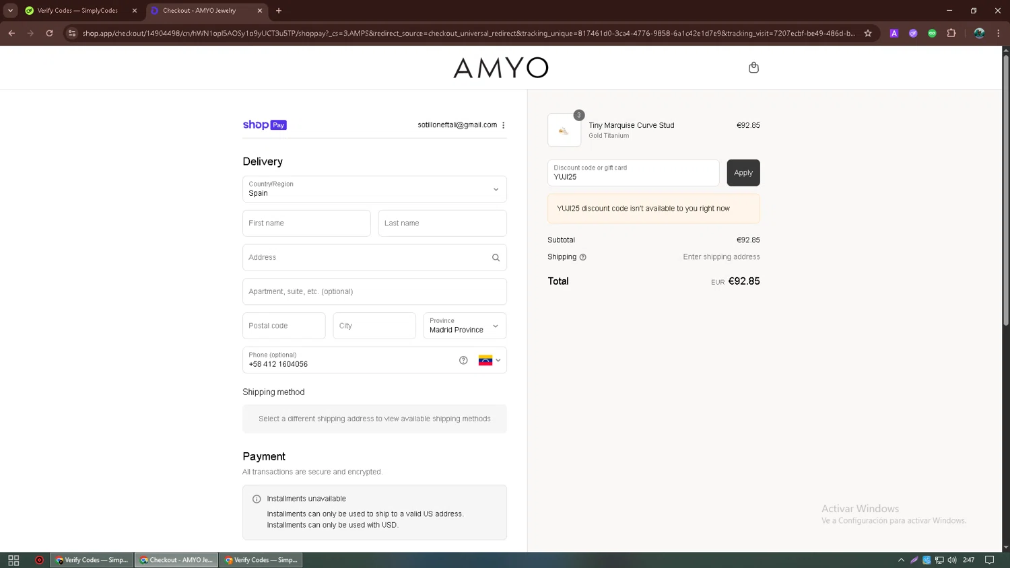Open the Chrome three-dot menu
This screenshot has height=568, width=1010.
[998, 33]
